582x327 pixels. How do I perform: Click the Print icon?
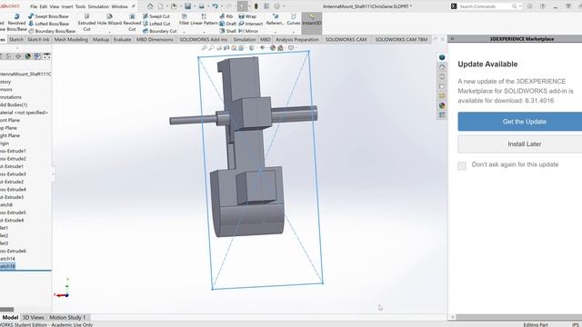pyautogui.click(x=202, y=6)
